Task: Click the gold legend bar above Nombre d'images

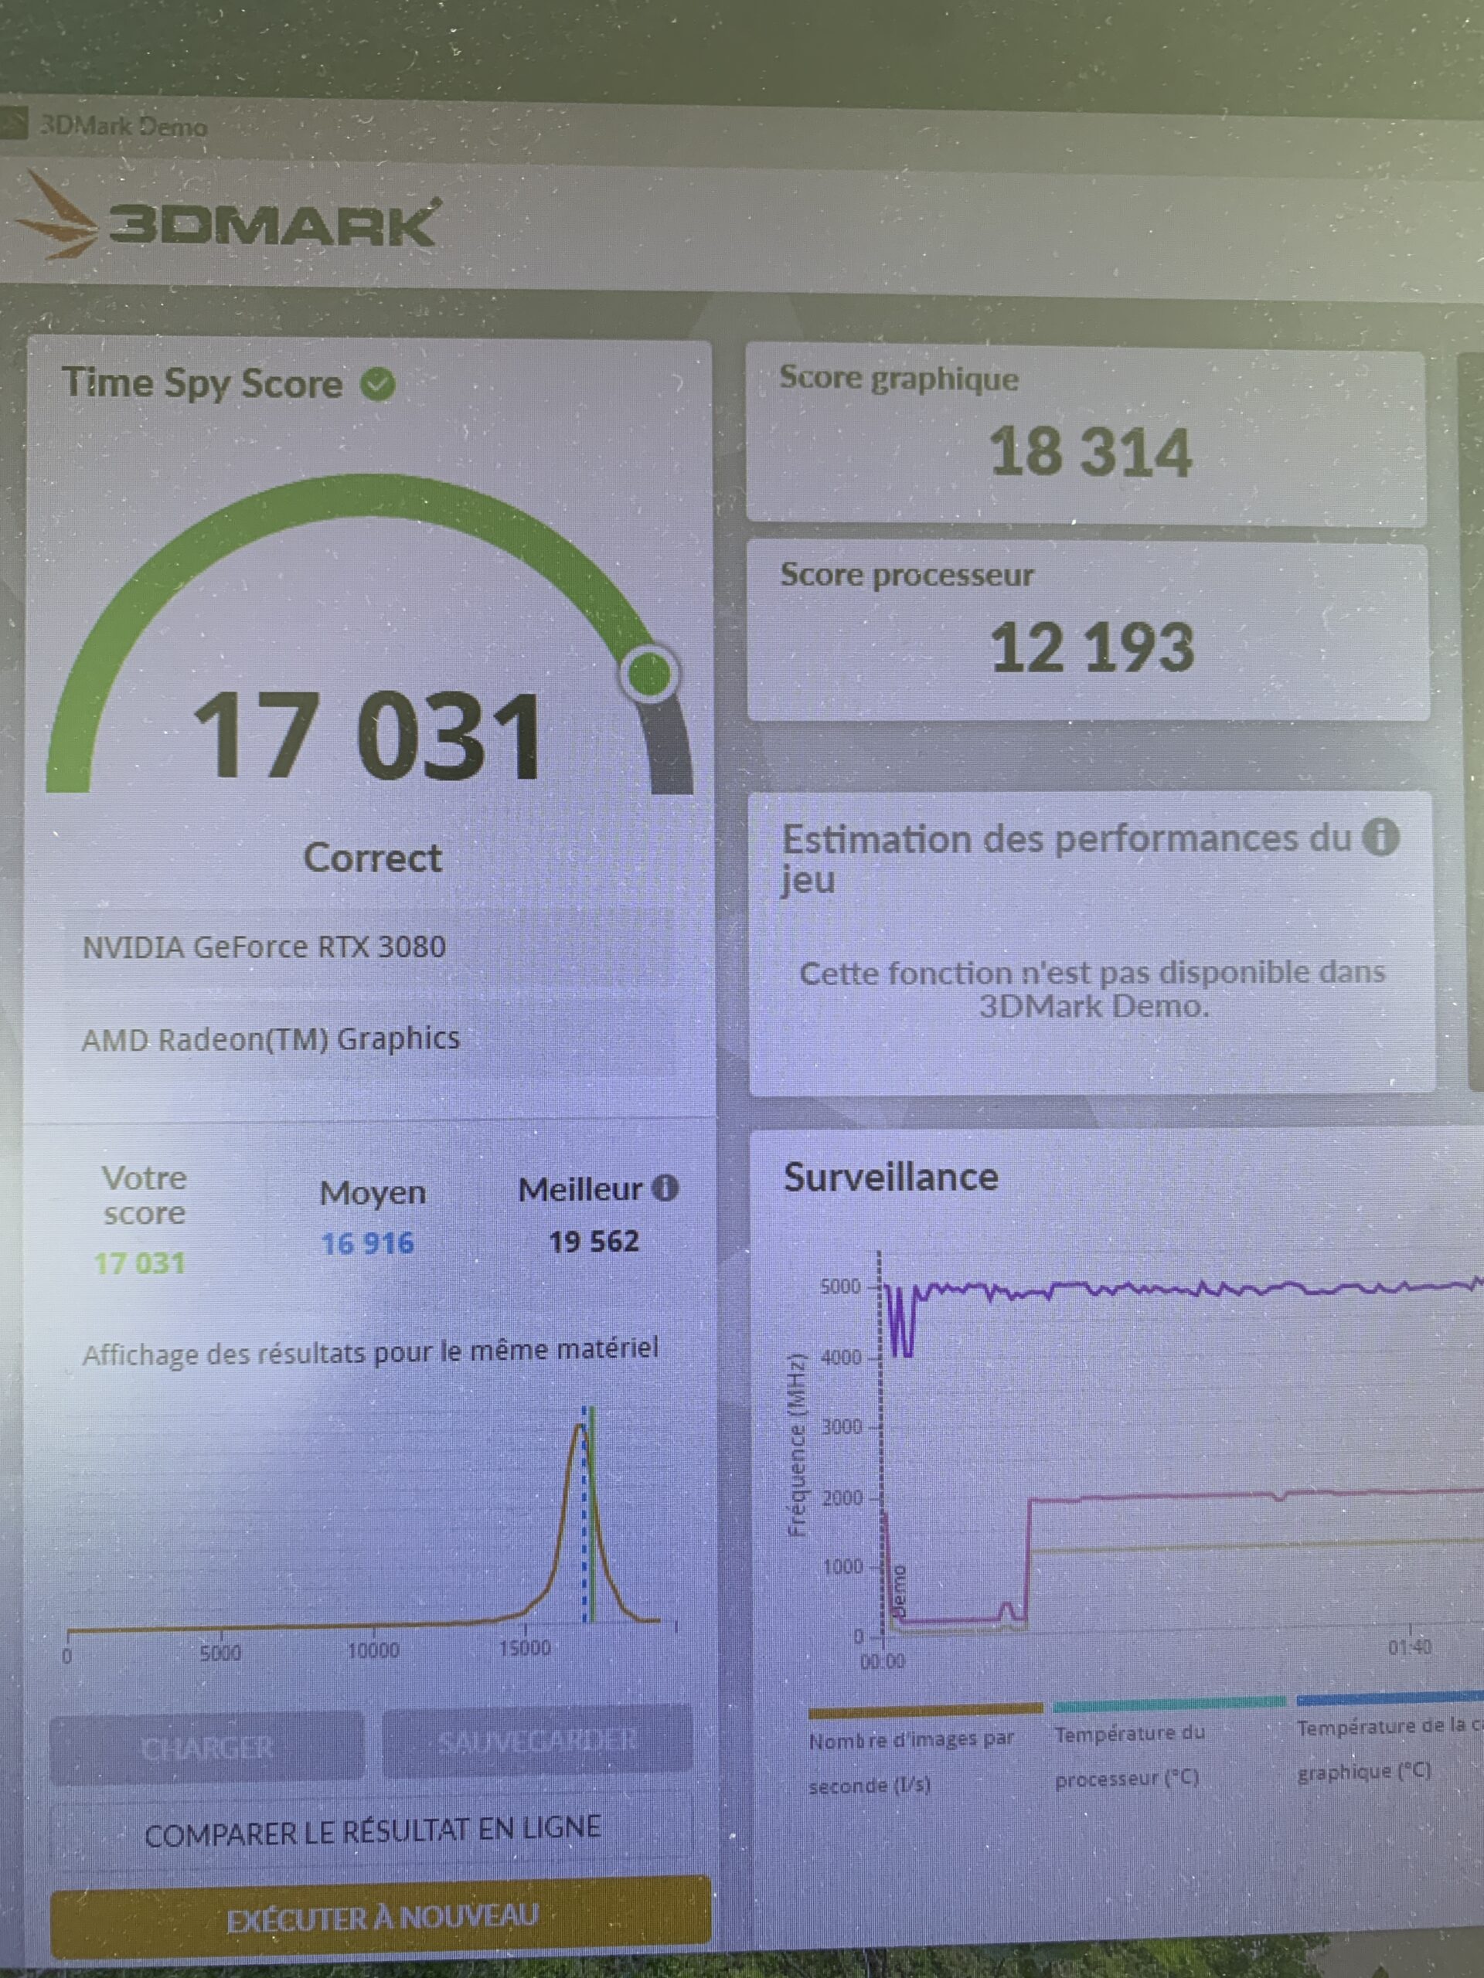Action: tap(925, 1710)
